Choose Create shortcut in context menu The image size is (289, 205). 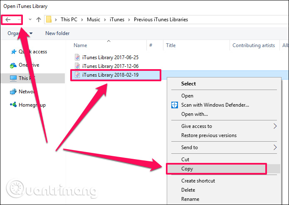point(198,180)
